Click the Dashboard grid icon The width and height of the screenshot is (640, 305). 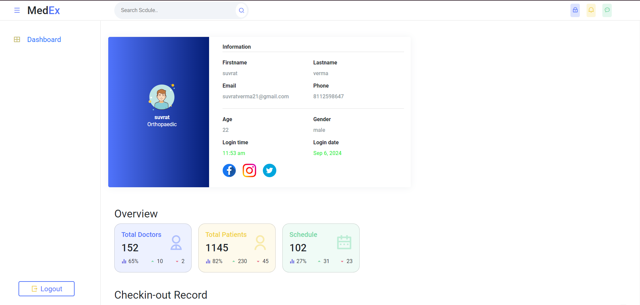pos(17,40)
